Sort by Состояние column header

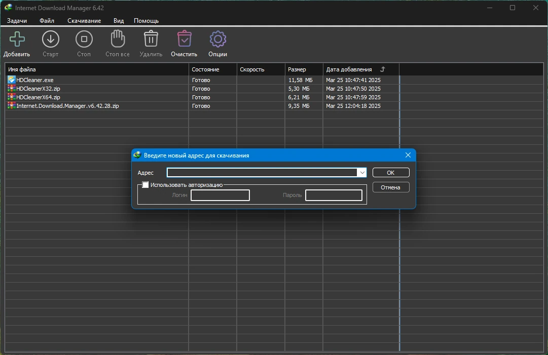pos(213,69)
